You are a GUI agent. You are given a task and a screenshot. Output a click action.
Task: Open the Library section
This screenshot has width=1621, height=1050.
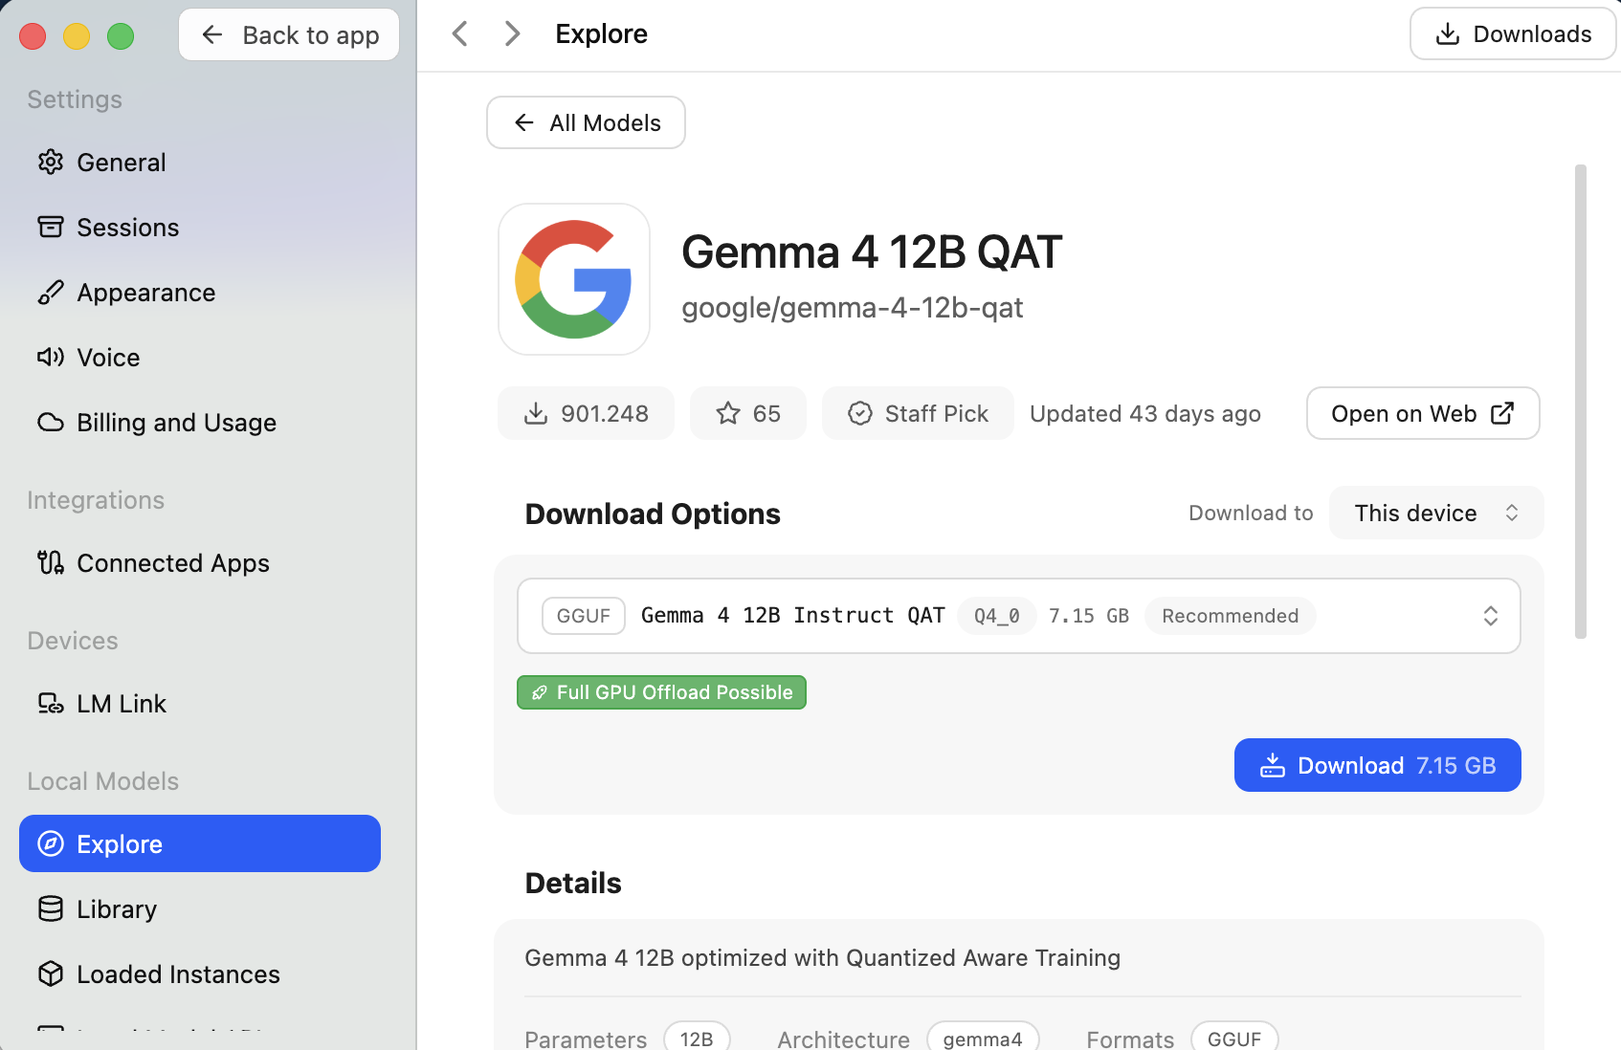200,908
